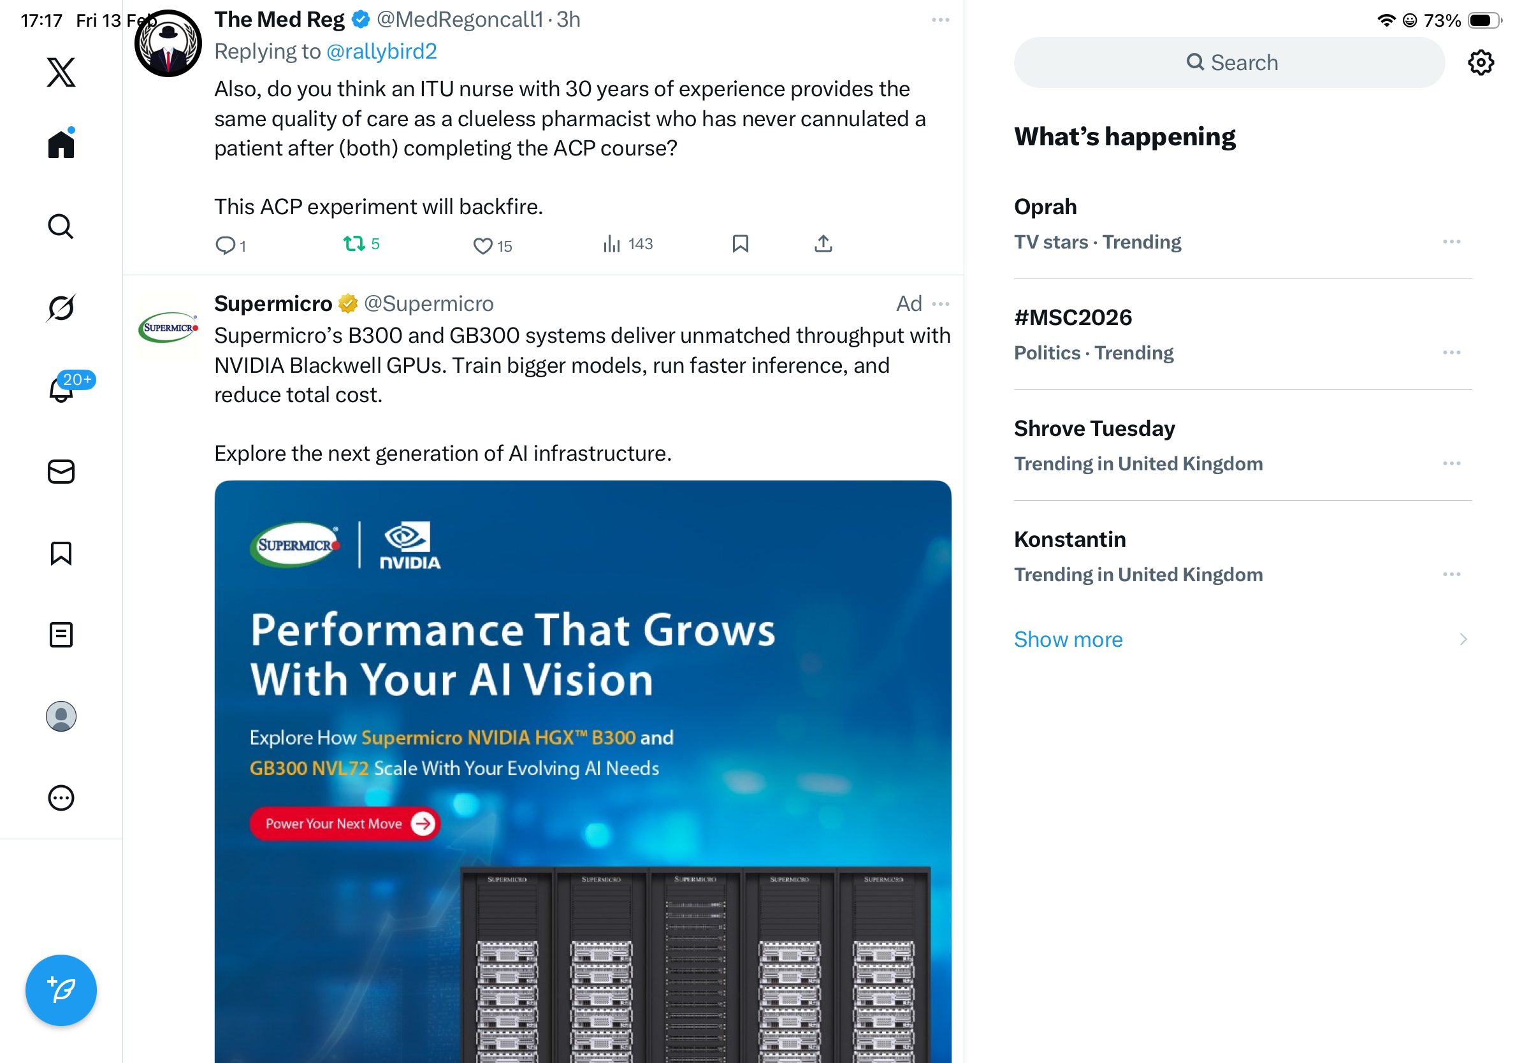
Task: Open Notifications bell with 20+ badge
Action: [61, 389]
